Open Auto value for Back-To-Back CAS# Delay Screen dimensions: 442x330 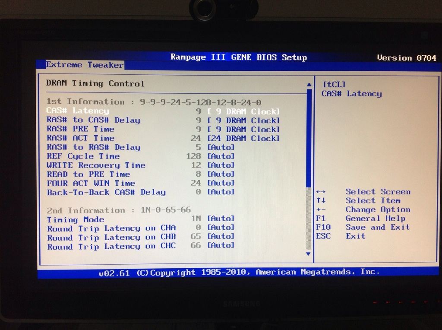(x=221, y=192)
